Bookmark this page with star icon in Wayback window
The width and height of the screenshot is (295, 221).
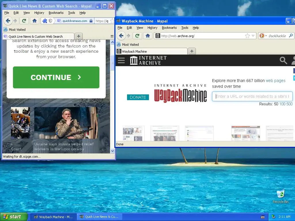coord(247,36)
